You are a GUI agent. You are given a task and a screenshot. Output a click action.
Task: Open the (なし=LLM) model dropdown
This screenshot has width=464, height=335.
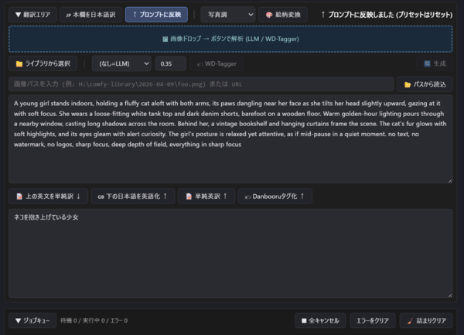click(121, 63)
